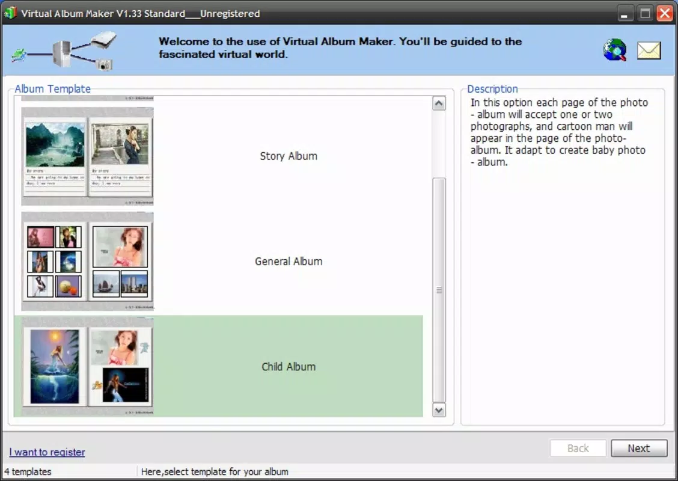Image resolution: width=678 pixels, height=481 pixels.
Task: Click the template list scrollbar thumb
Action: pyautogui.click(x=439, y=290)
